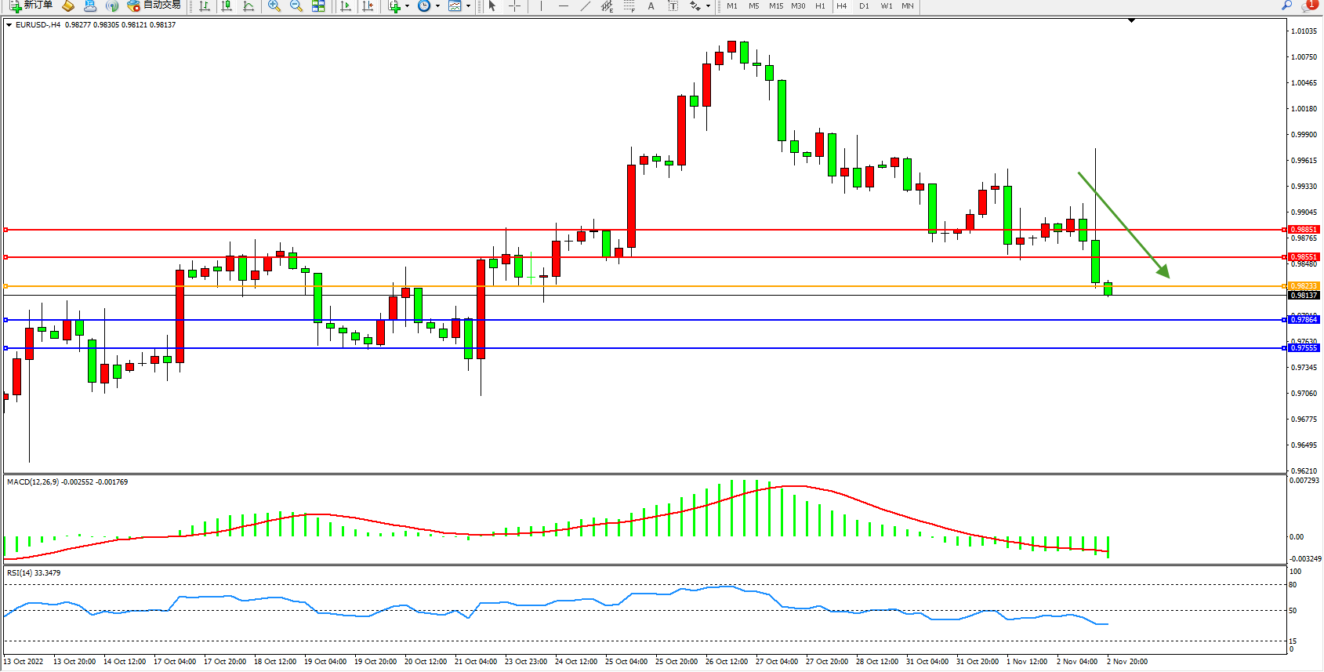Toggle AutoTrading (自动交易) button

coord(154,5)
